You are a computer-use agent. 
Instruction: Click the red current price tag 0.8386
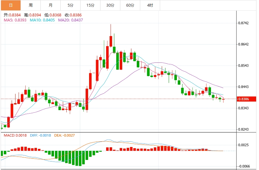246,99
